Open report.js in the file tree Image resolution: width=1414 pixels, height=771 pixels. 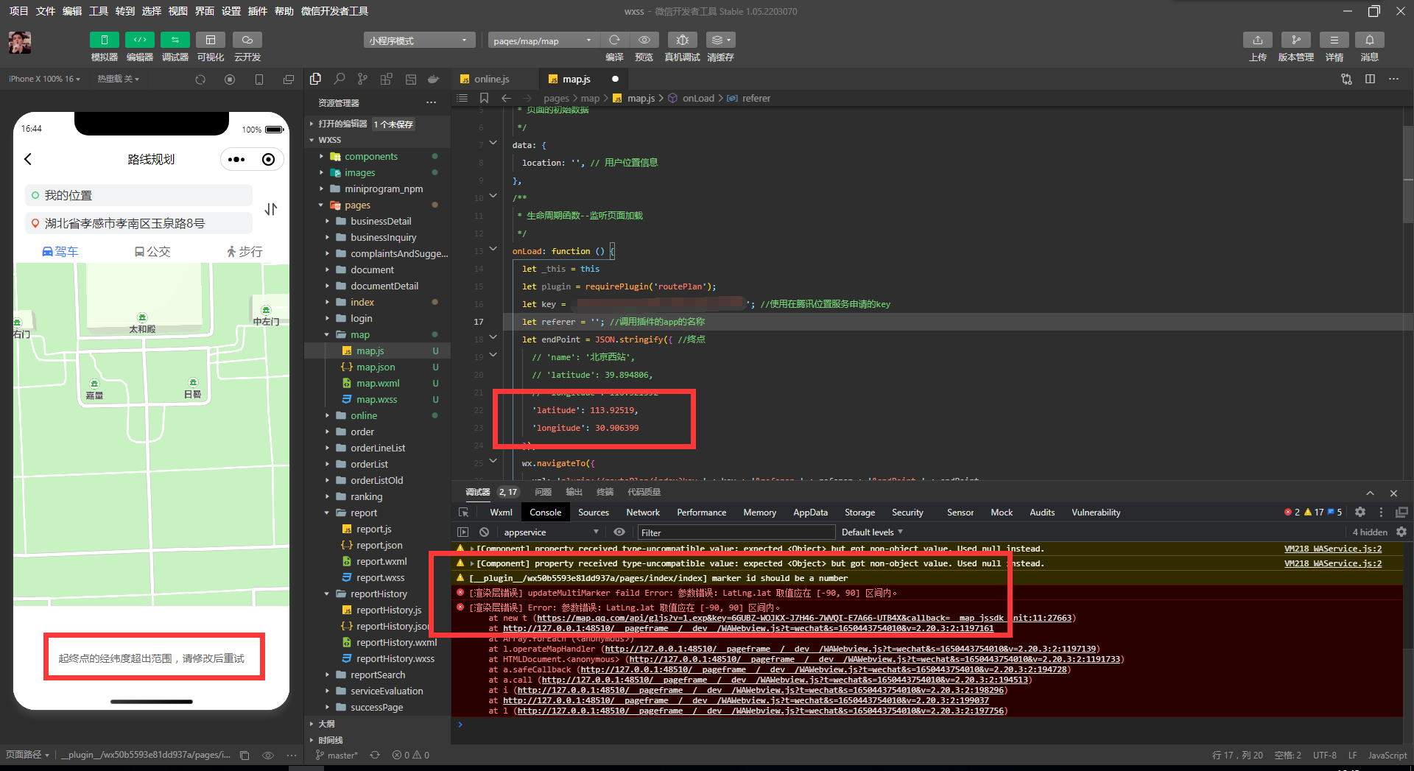pos(373,529)
